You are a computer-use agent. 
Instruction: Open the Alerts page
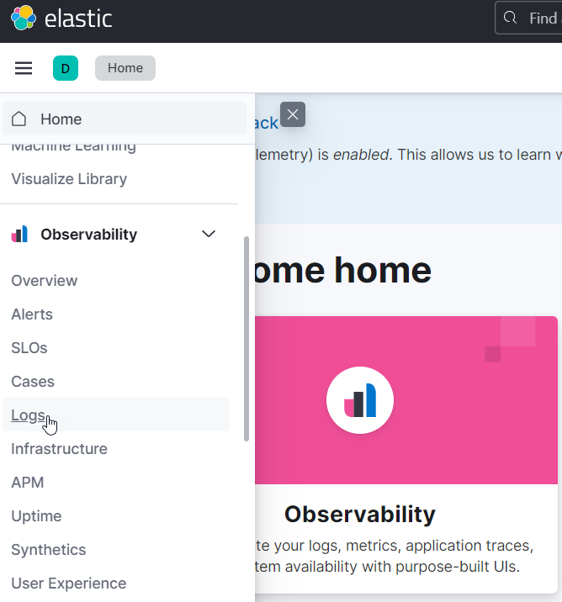32,314
